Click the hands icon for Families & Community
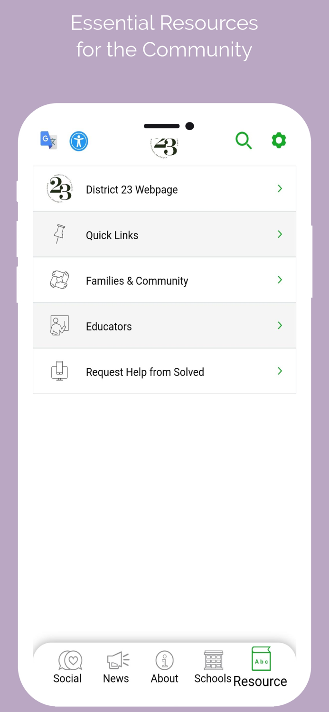329x712 pixels. click(59, 280)
